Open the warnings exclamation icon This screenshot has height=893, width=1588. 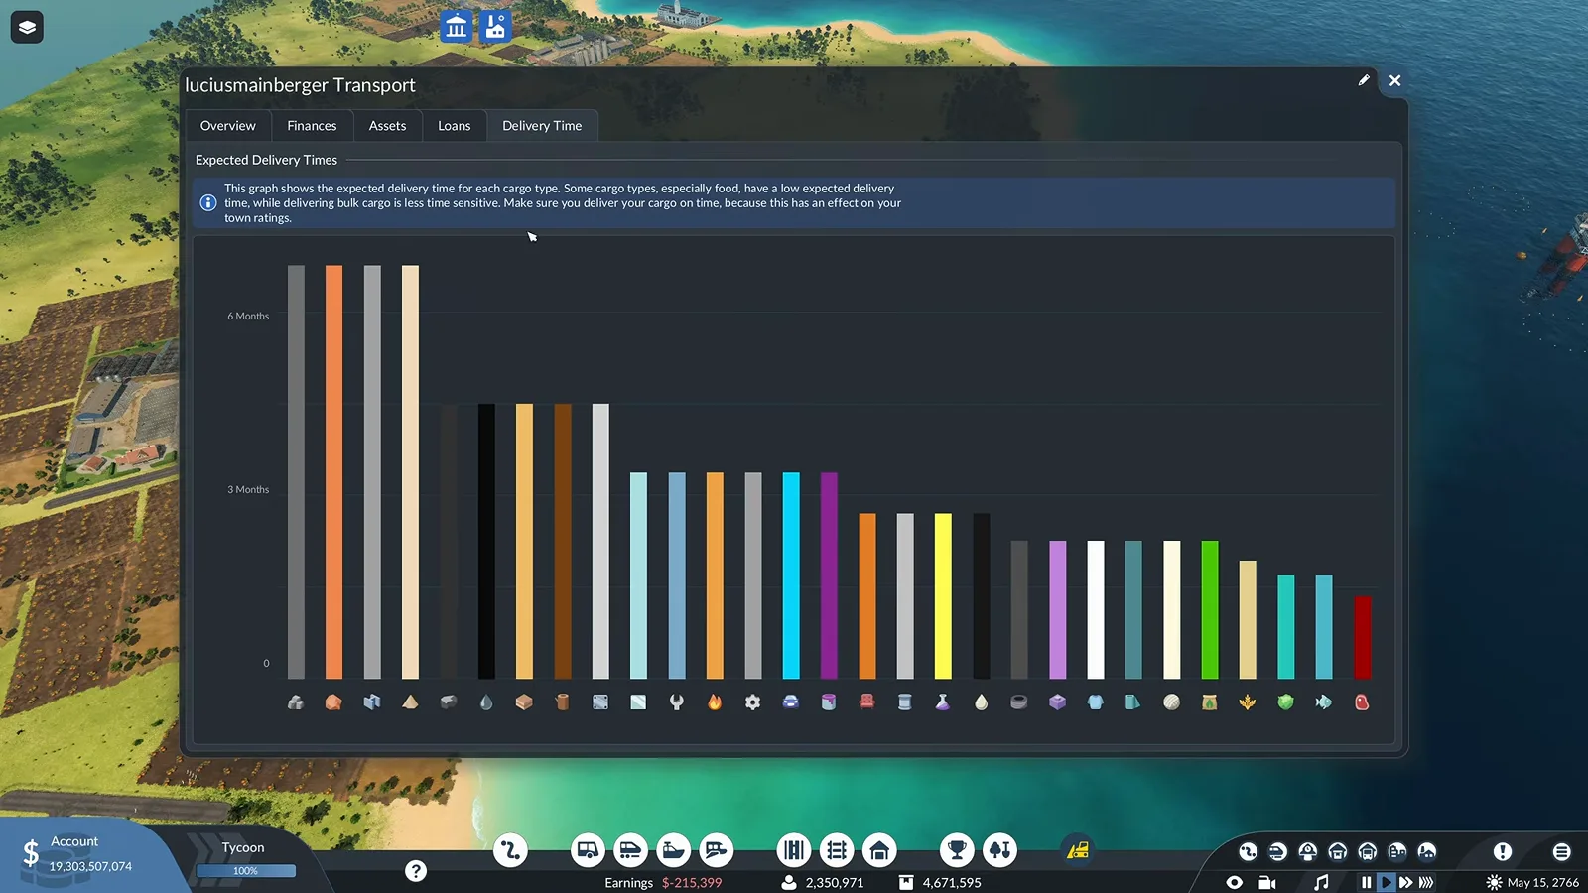pos(1503,851)
